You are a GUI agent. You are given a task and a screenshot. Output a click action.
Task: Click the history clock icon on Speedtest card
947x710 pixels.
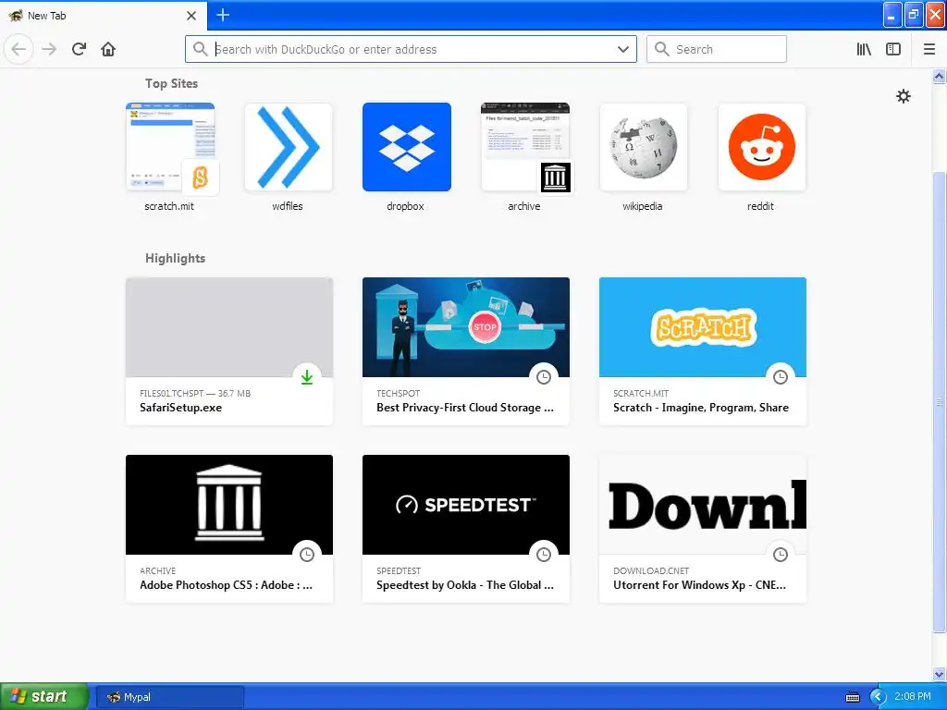coord(544,555)
